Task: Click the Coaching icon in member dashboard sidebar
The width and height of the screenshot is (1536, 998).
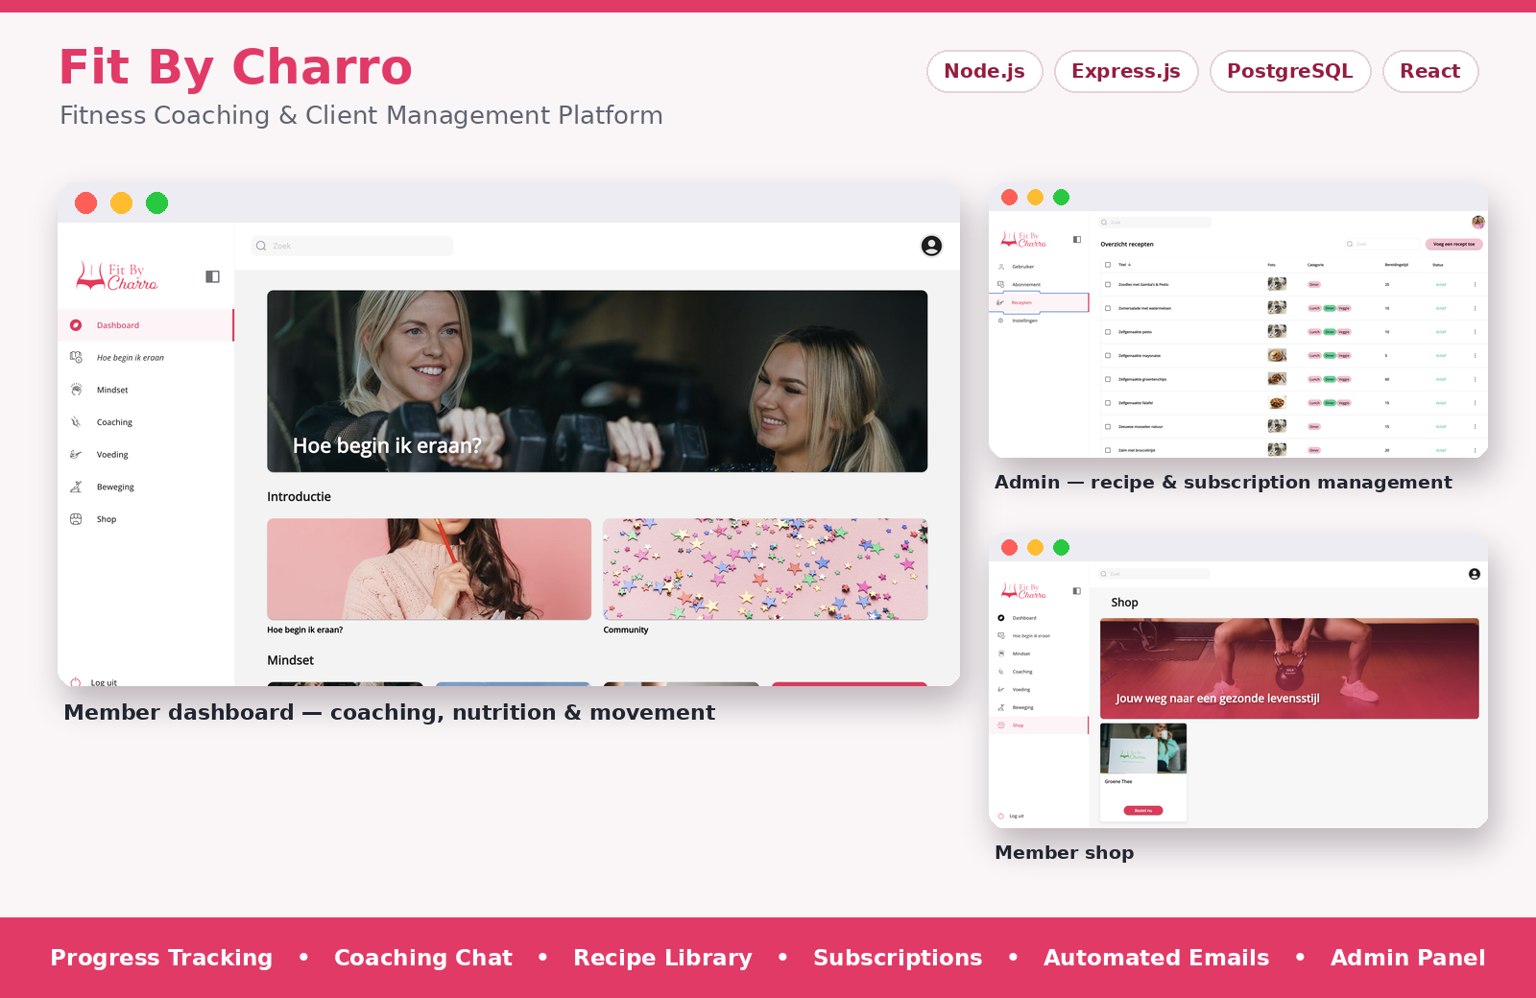Action: (76, 422)
